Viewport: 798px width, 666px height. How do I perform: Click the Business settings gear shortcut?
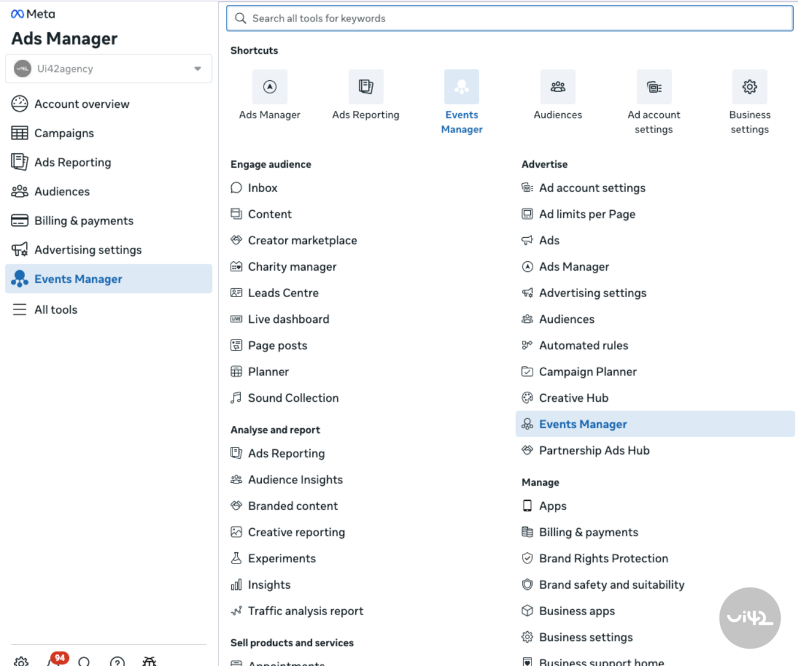tap(749, 87)
